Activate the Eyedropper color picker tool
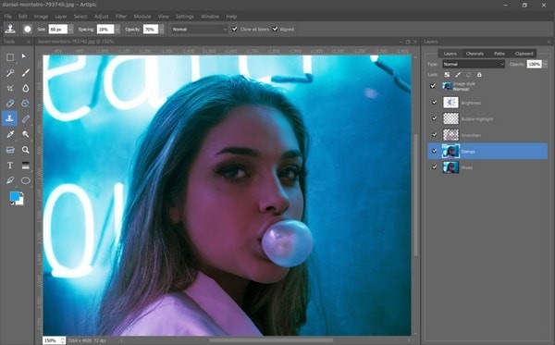 (10, 134)
